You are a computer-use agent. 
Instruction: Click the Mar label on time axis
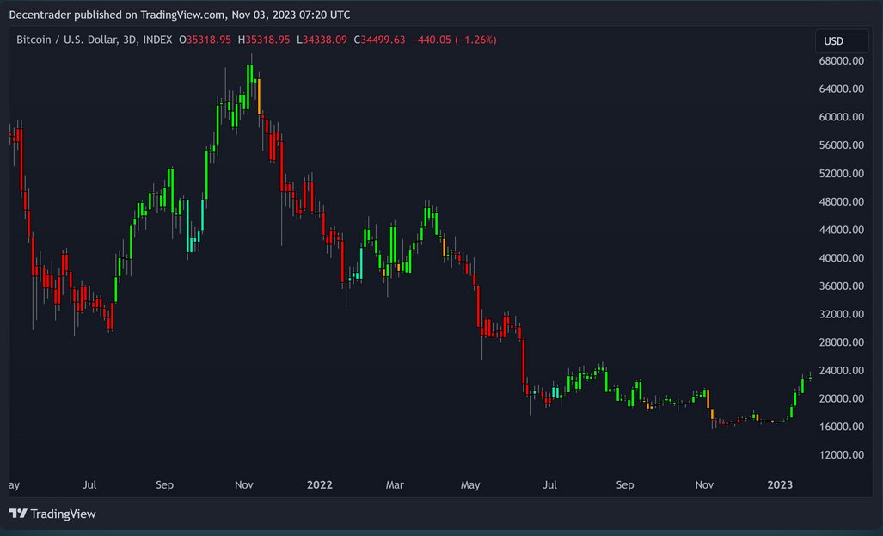pos(395,484)
